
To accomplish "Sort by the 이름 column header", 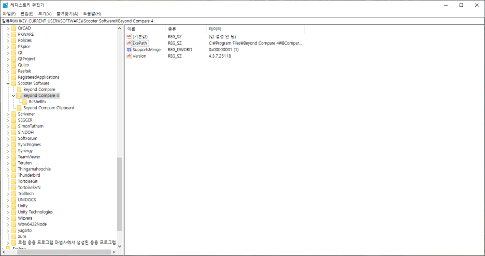I will click(x=146, y=29).
